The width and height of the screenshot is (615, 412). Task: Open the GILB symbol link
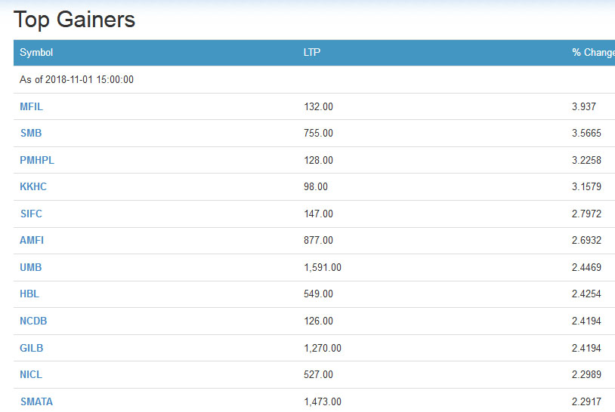point(32,348)
